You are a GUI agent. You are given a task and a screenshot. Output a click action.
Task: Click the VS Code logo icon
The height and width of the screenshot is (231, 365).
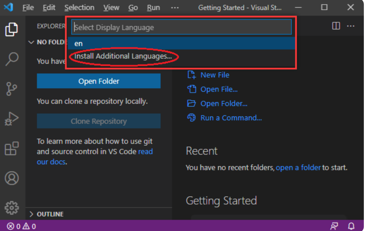coord(8,7)
